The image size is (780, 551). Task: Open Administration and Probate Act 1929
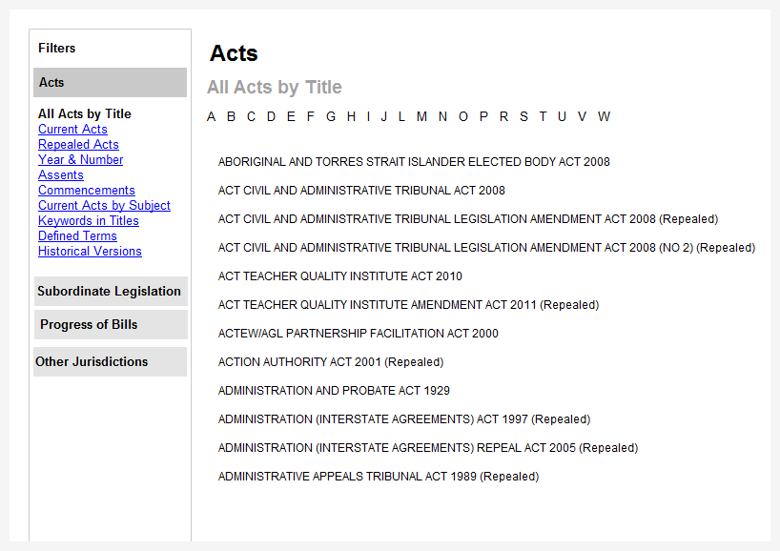pyautogui.click(x=334, y=391)
